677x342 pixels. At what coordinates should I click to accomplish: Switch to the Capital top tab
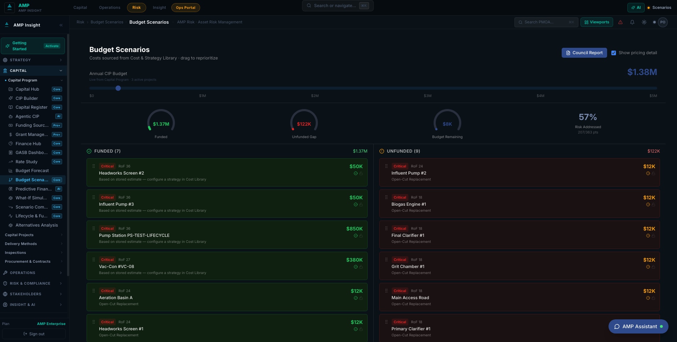point(80,7)
